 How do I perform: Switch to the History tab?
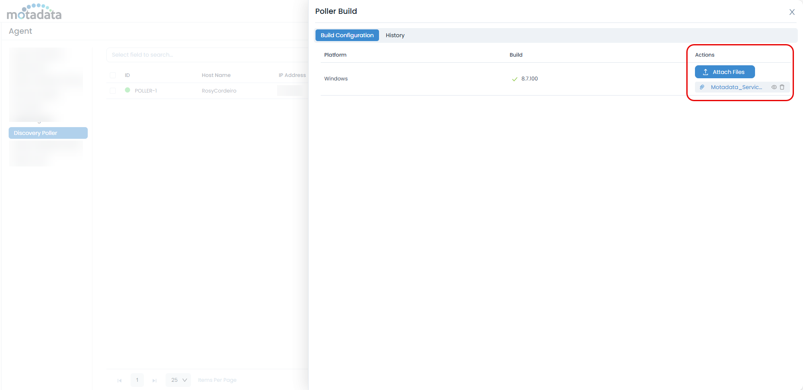(x=395, y=35)
